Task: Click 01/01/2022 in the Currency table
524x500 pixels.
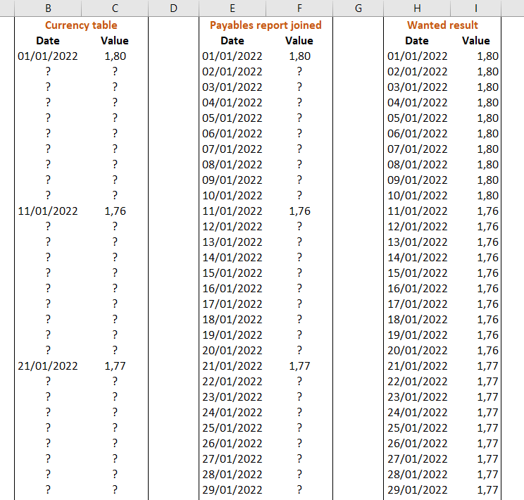Action: tap(48, 56)
